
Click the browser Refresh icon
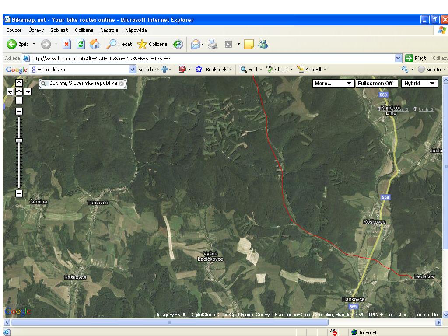click(x=80, y=44)
